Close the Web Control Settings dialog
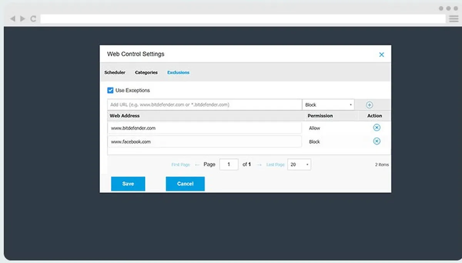This screenshot has width=462, height=263. 382,55
